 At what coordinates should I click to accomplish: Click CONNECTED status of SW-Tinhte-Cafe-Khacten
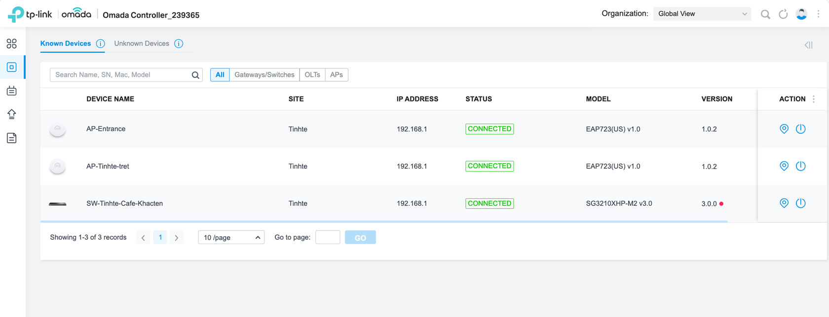click(x=490, y=203)
